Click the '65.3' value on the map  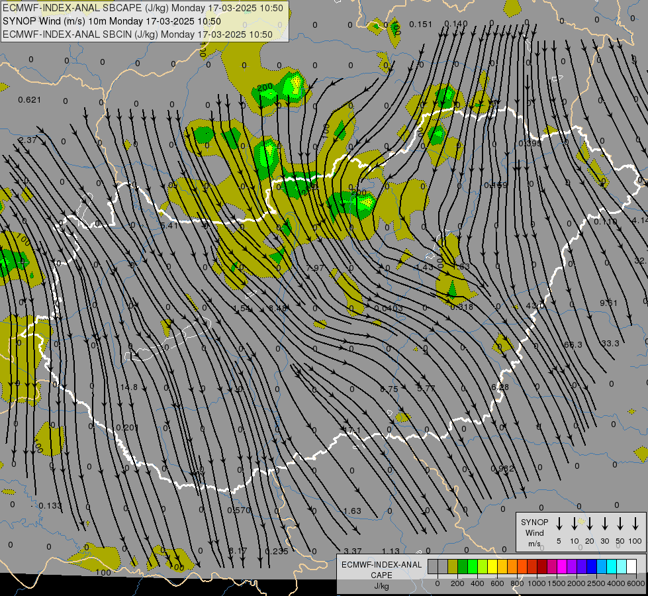click(x=573, y=344)
